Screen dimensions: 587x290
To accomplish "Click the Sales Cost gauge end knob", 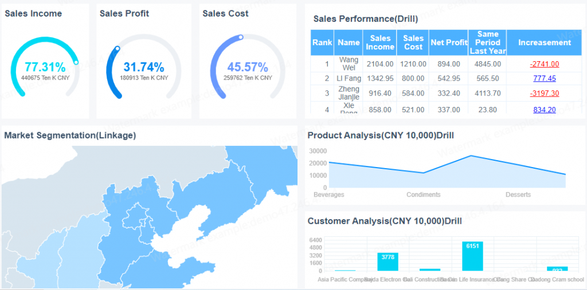I will (241, 37).
